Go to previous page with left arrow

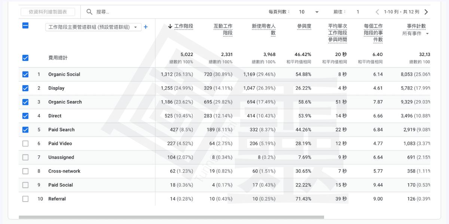tap(377, 12)
